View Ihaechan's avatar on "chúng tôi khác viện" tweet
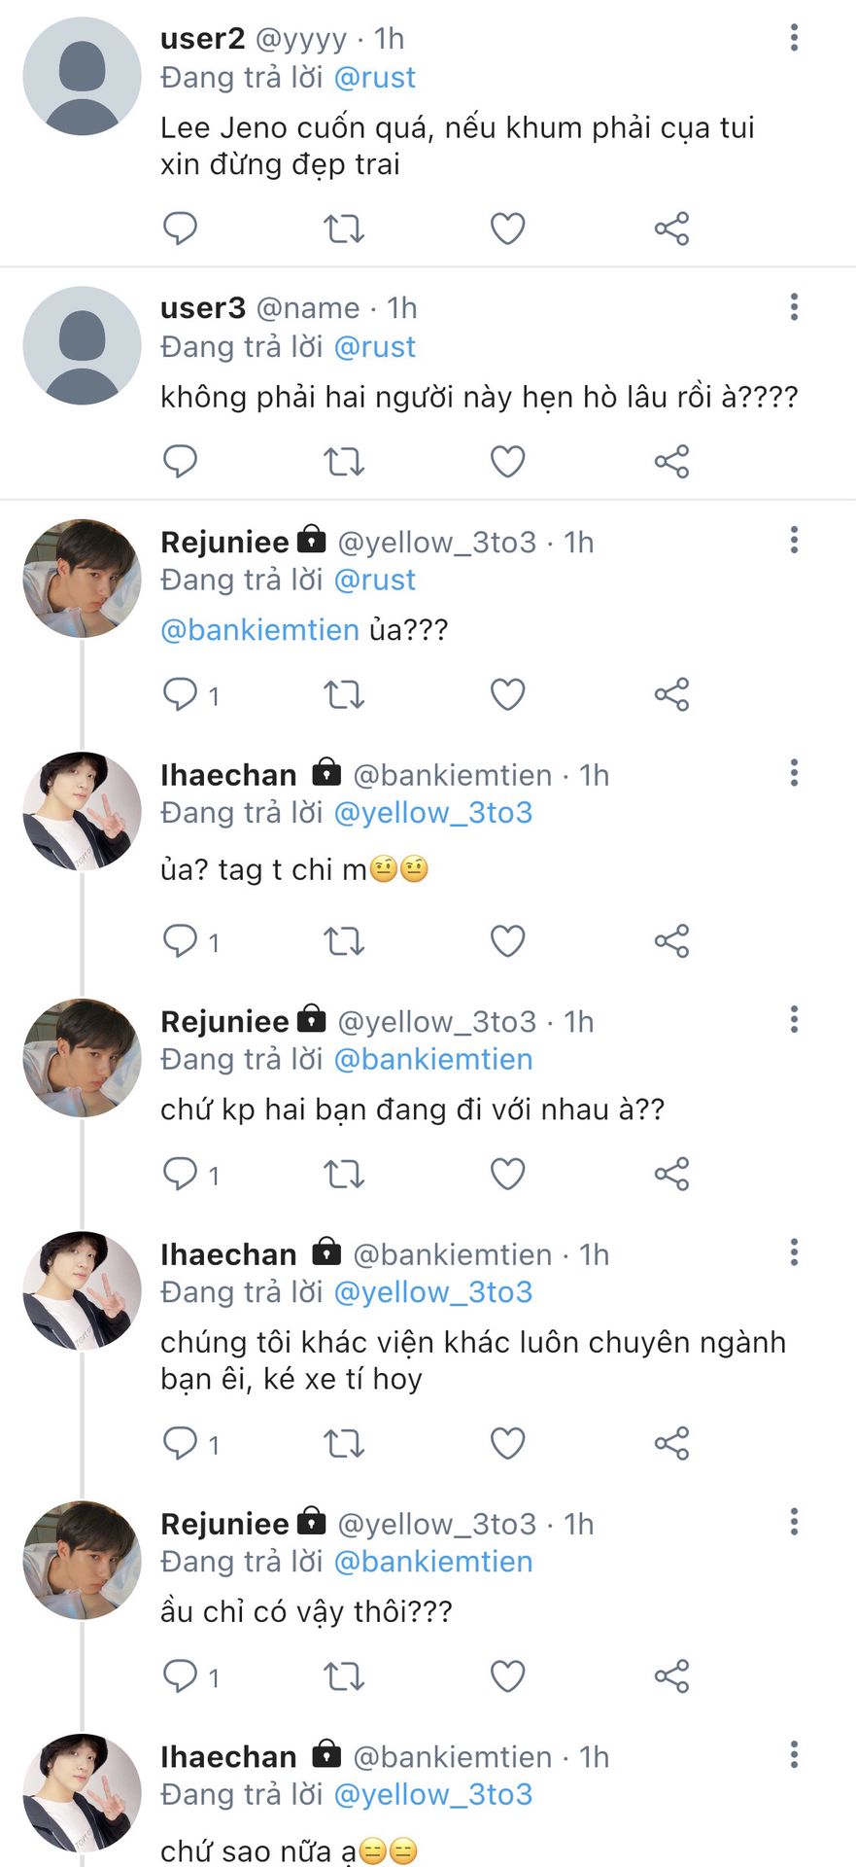856x1867 pixels. [82, 1291]
